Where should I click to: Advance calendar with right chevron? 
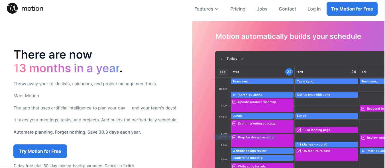click(242, 59)
